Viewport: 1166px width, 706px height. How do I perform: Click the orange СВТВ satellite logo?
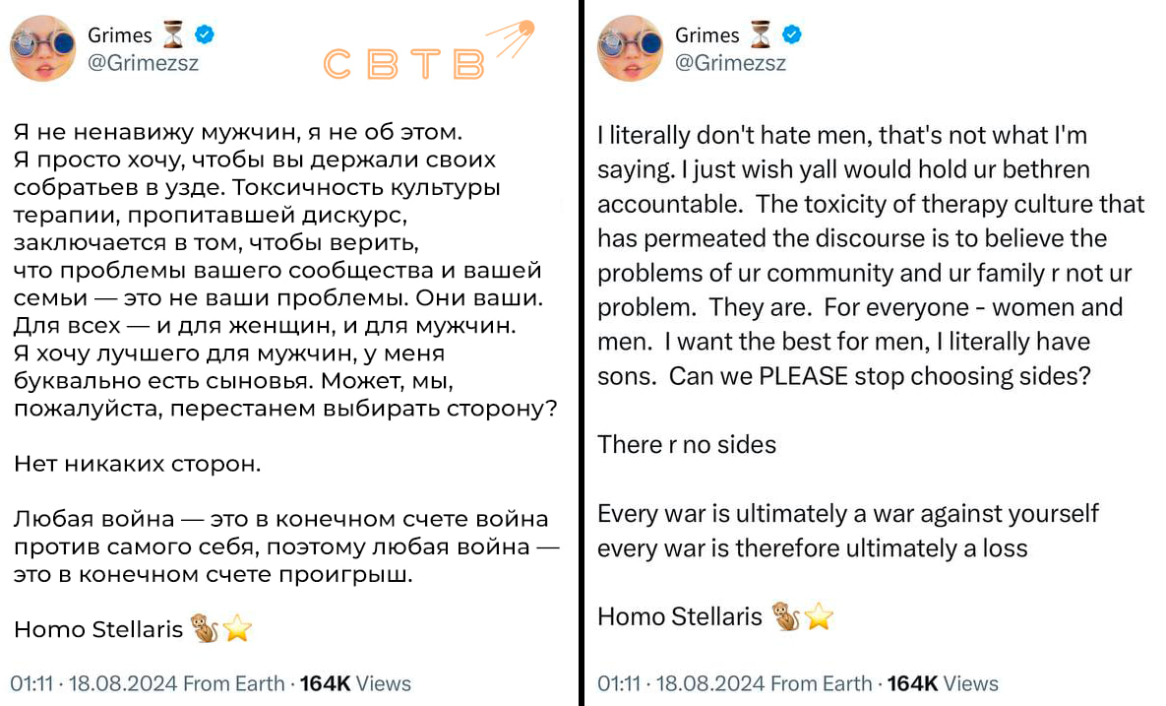point(429,50)
